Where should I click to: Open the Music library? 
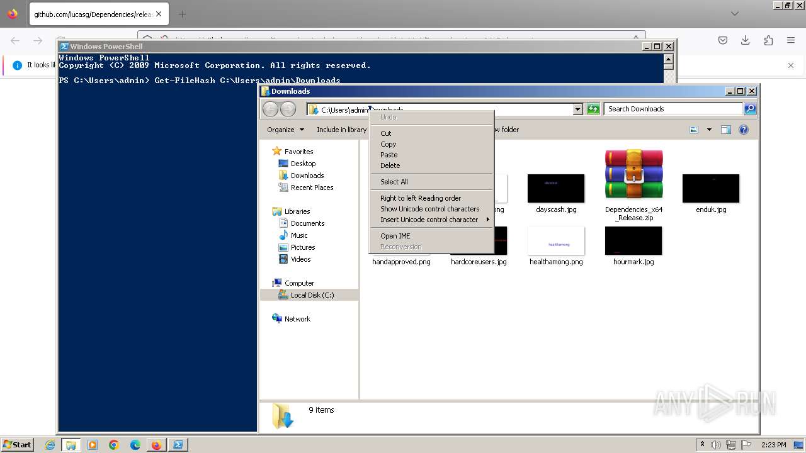[x=299, y=235]
